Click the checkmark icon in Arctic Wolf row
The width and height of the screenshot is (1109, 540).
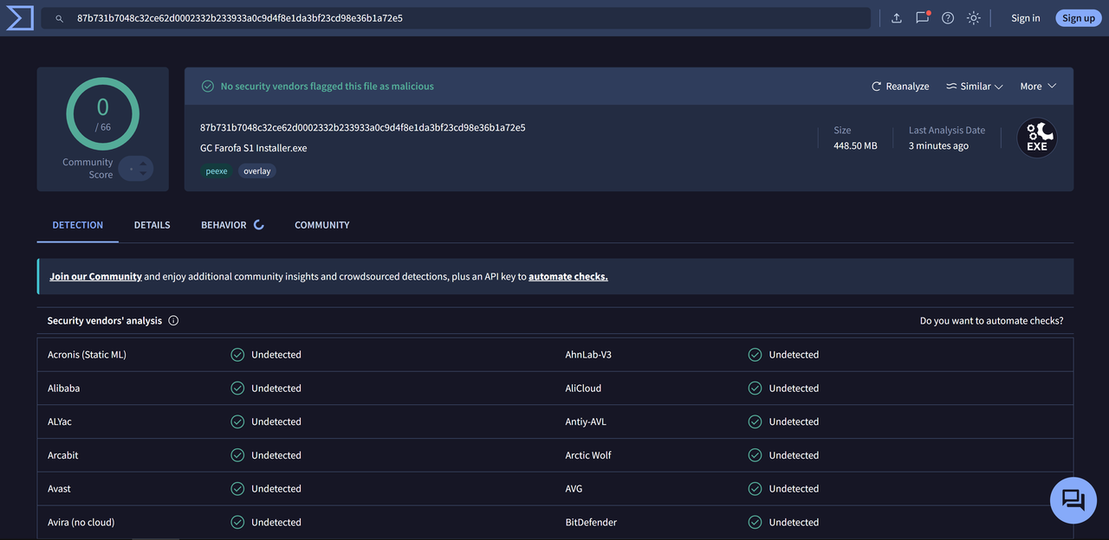[755, 455]
